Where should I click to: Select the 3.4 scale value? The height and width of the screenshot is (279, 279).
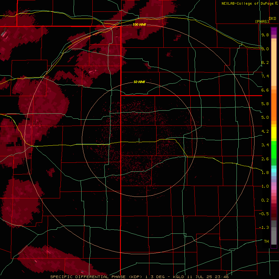click(265, 145)
